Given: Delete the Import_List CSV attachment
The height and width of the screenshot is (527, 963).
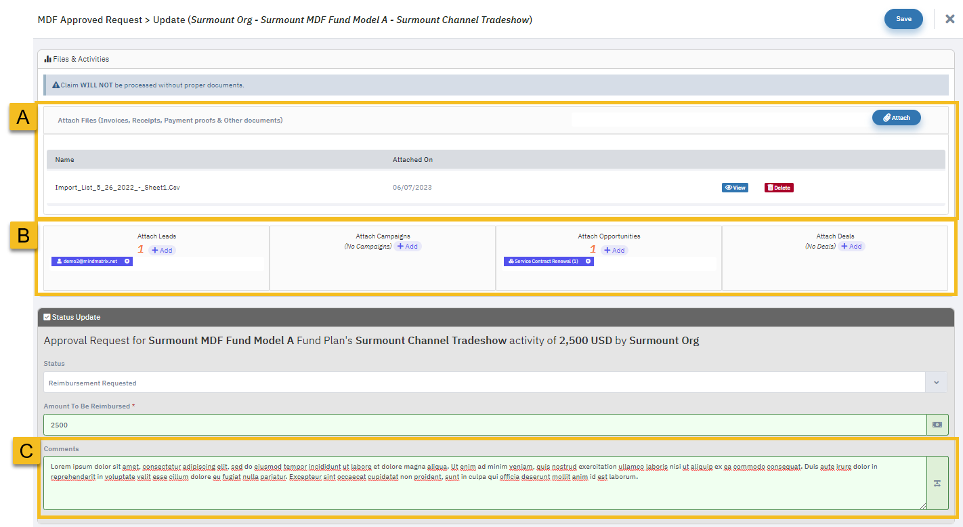Looking at the screenshot, I should tap(779, 188).
